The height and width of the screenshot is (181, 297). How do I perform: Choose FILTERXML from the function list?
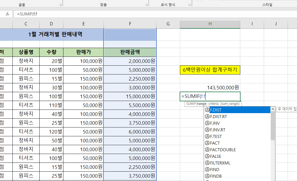[237, 163]
